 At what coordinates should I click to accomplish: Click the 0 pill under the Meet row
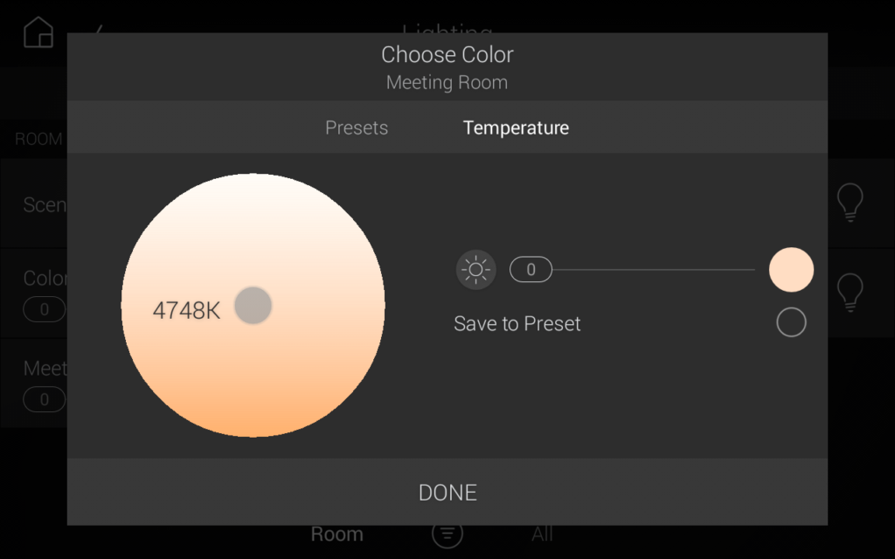pyautogui.click(x=44, y=400)
